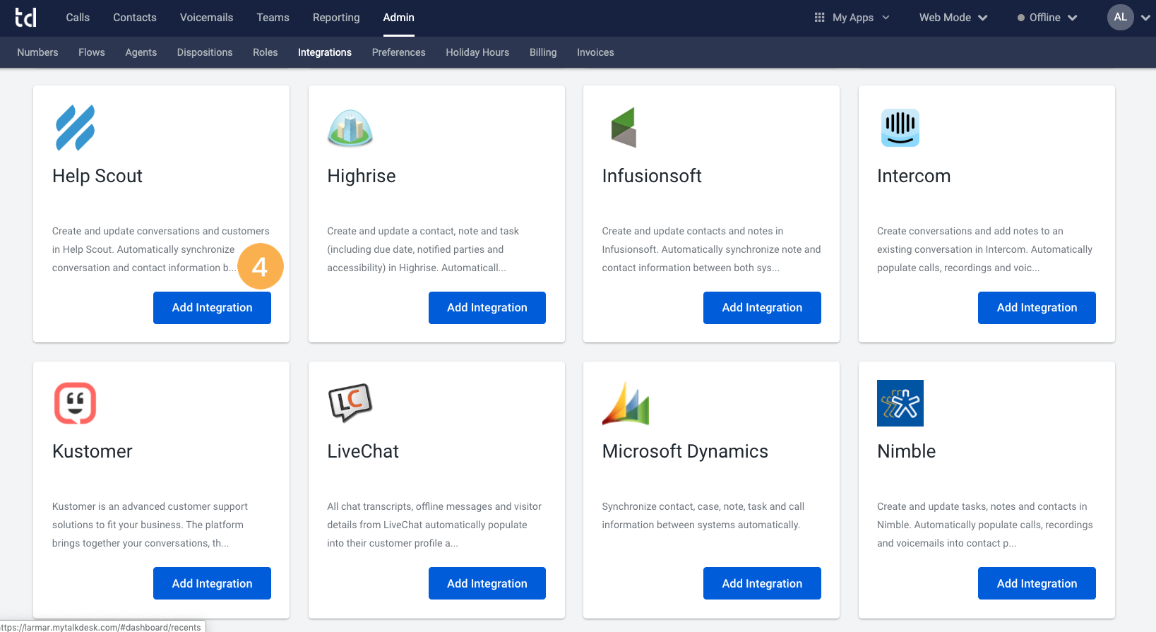The height and width of the screenshot is (632, 1156).
Task: Switch to the Billing tab
Action: pyautogui.click(x=543, y=52)
